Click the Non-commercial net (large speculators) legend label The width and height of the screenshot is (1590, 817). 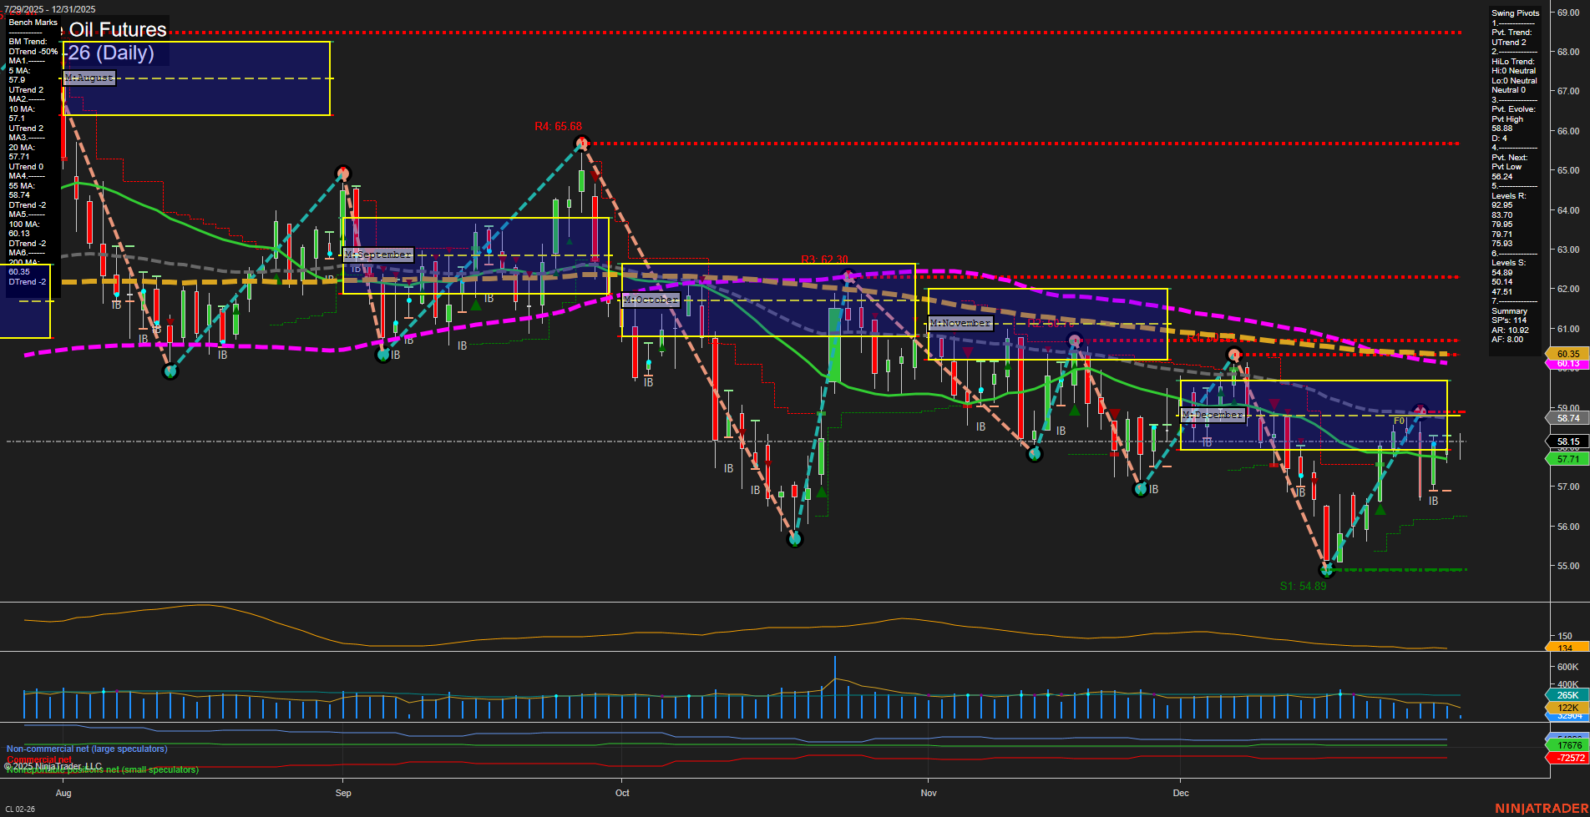click(x=86, y=749)
